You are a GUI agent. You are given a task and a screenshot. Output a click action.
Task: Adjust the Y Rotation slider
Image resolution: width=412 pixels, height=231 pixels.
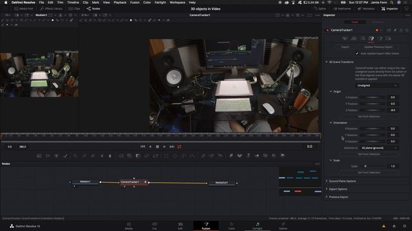[x=372, y=135]
